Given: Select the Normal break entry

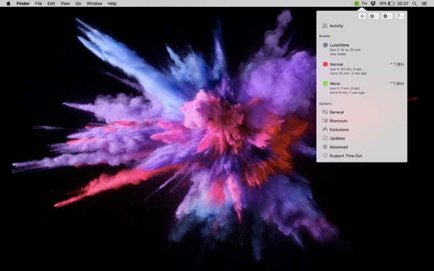Looking at the screenshot, I should 336,65.
